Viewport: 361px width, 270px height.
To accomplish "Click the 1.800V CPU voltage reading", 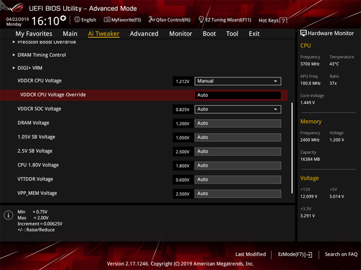I will pos(183,166).
